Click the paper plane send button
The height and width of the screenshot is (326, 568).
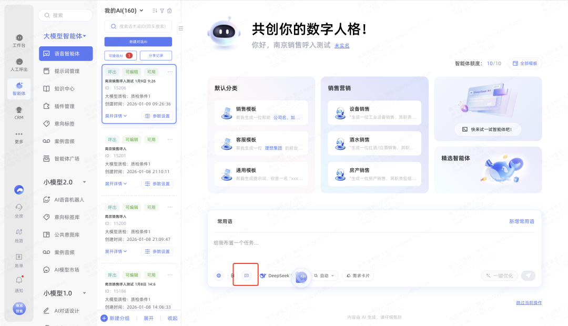tap(528, 276)
